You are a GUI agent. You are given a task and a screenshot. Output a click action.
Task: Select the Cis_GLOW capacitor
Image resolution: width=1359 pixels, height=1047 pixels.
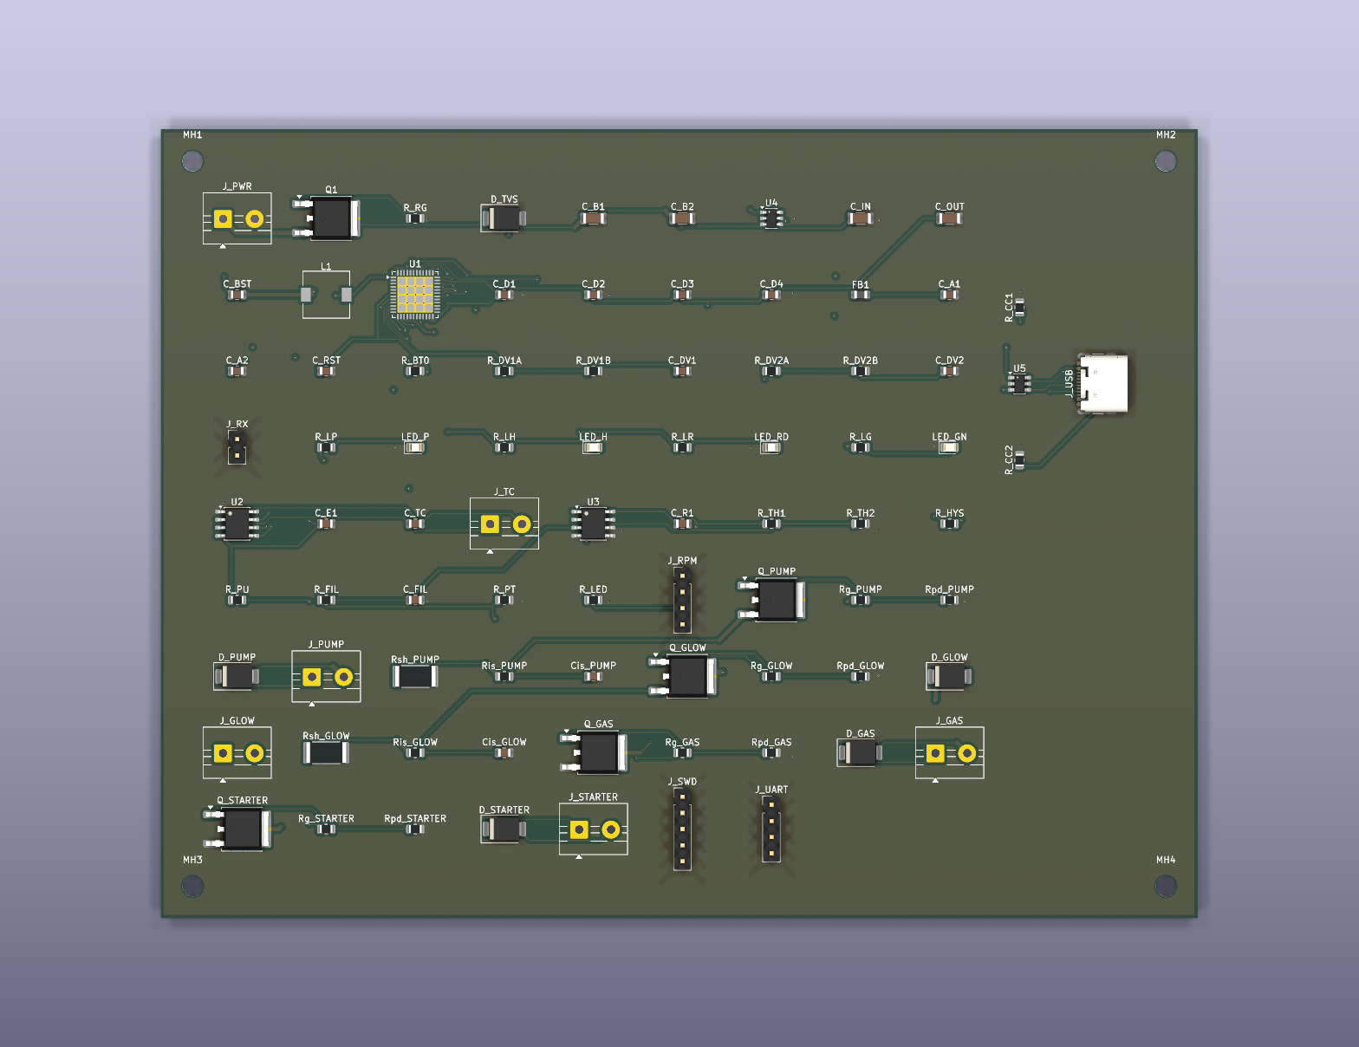[x=504, y=752]
